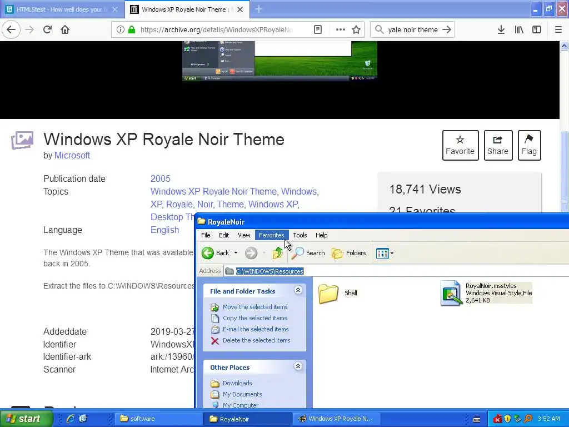Open the Tools menu in Explorer

pos(300,235)
